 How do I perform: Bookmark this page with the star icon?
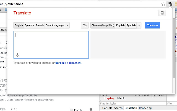(163, 4)
